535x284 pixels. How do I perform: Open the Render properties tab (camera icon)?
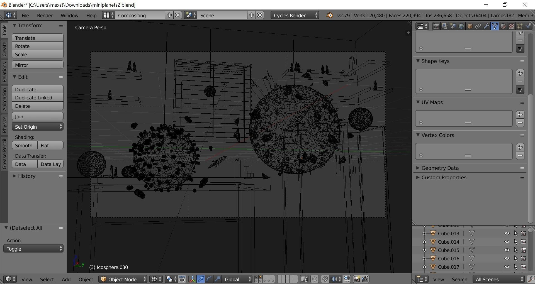[436, 26]
